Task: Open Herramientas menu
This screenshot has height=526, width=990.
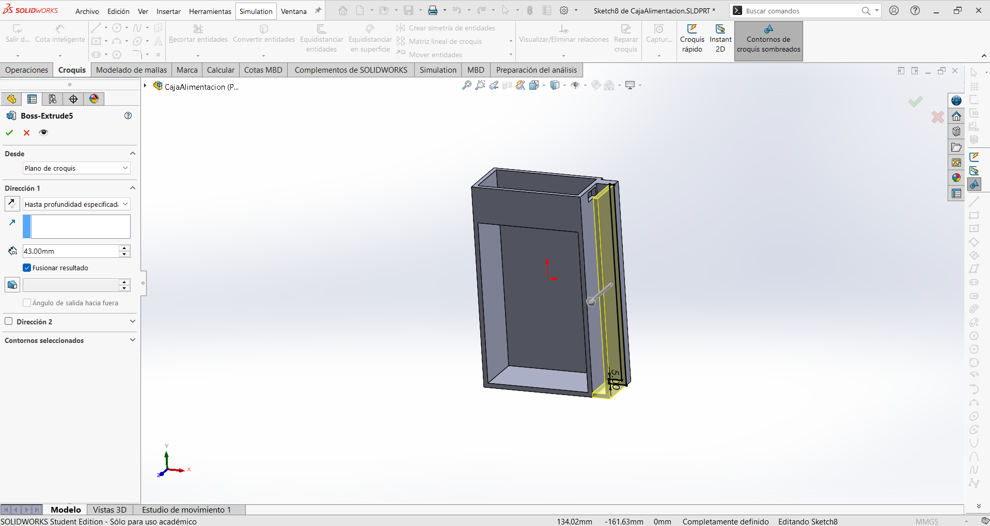Action: pos(210,11)
